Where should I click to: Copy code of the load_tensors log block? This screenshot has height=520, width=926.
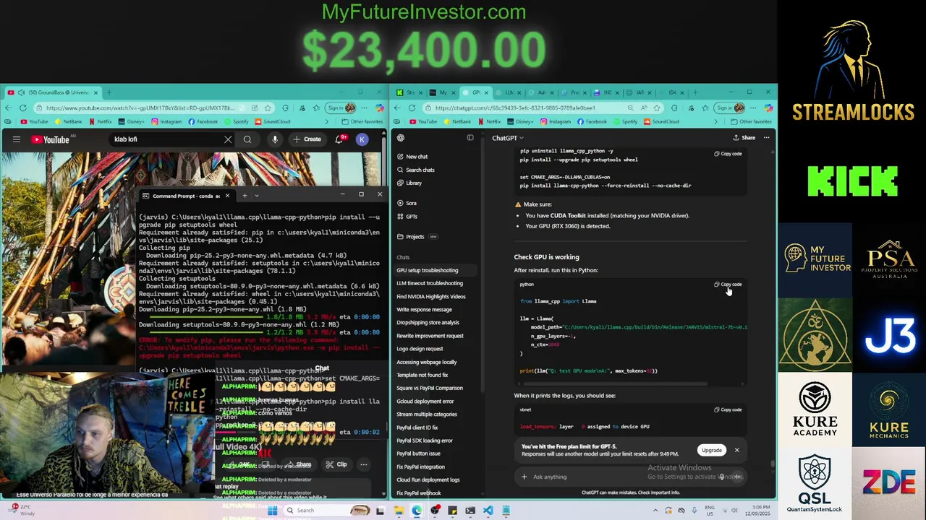click(x=729, y=409)
